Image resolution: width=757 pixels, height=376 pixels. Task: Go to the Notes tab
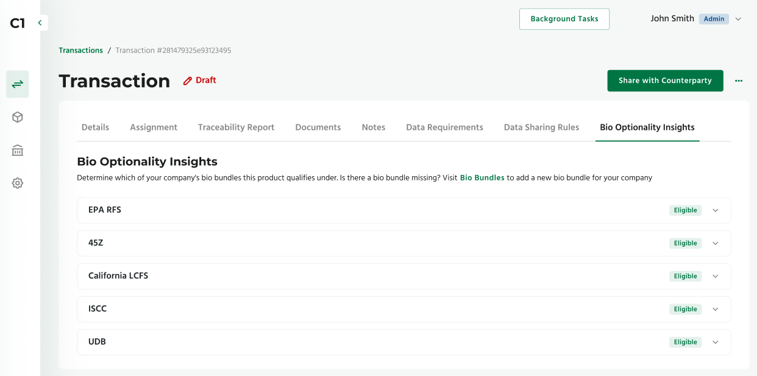coord(374,127)
